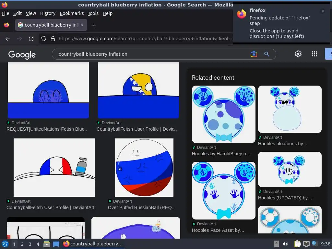
Task: Open the tracking protection shield icon
Action: click(44, 39)
